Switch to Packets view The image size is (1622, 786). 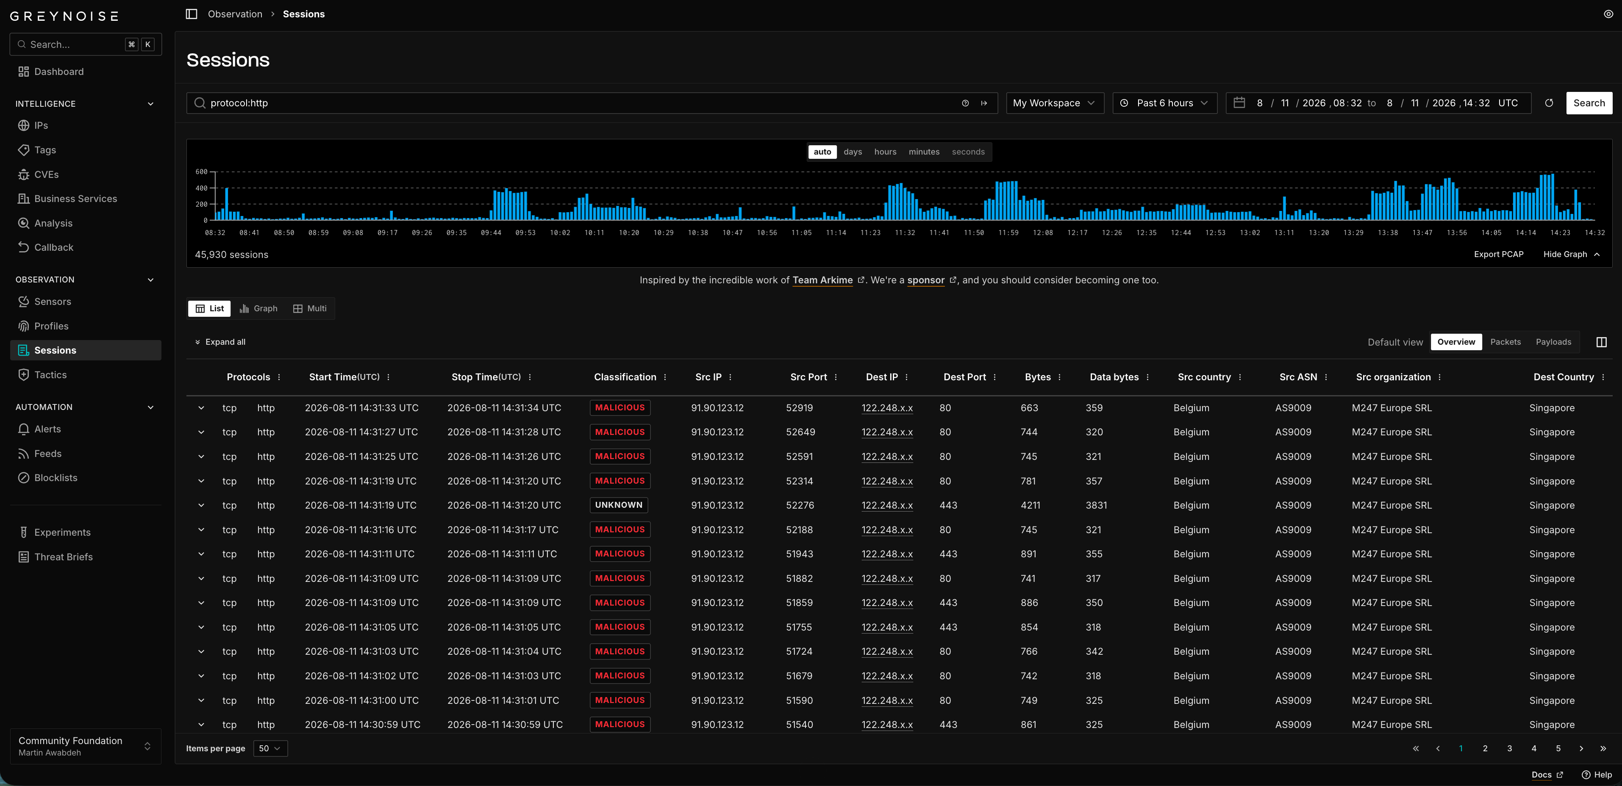pos(1505,342)
